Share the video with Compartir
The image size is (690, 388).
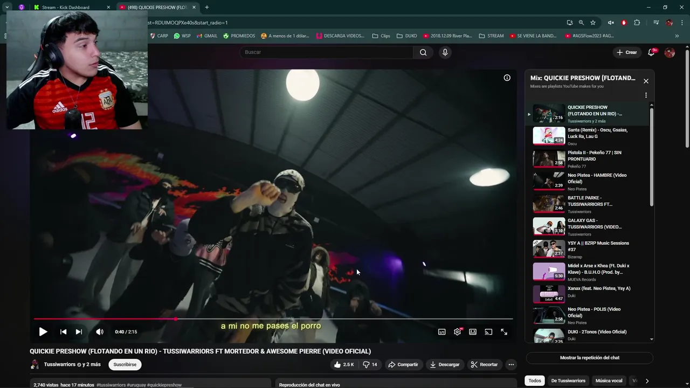[x=403, y=365]
